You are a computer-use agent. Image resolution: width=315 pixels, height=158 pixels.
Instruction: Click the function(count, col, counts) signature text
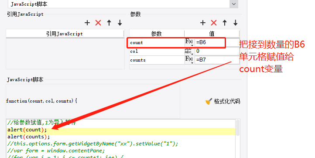41,101
